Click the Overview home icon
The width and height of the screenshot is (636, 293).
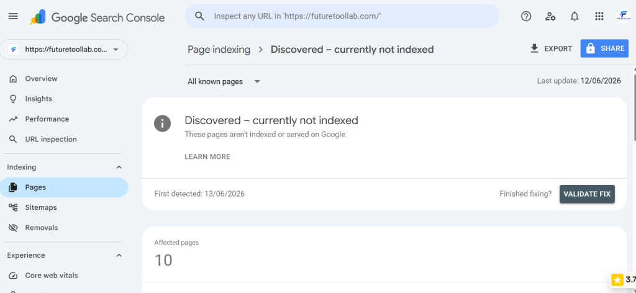tap(14, 79)
